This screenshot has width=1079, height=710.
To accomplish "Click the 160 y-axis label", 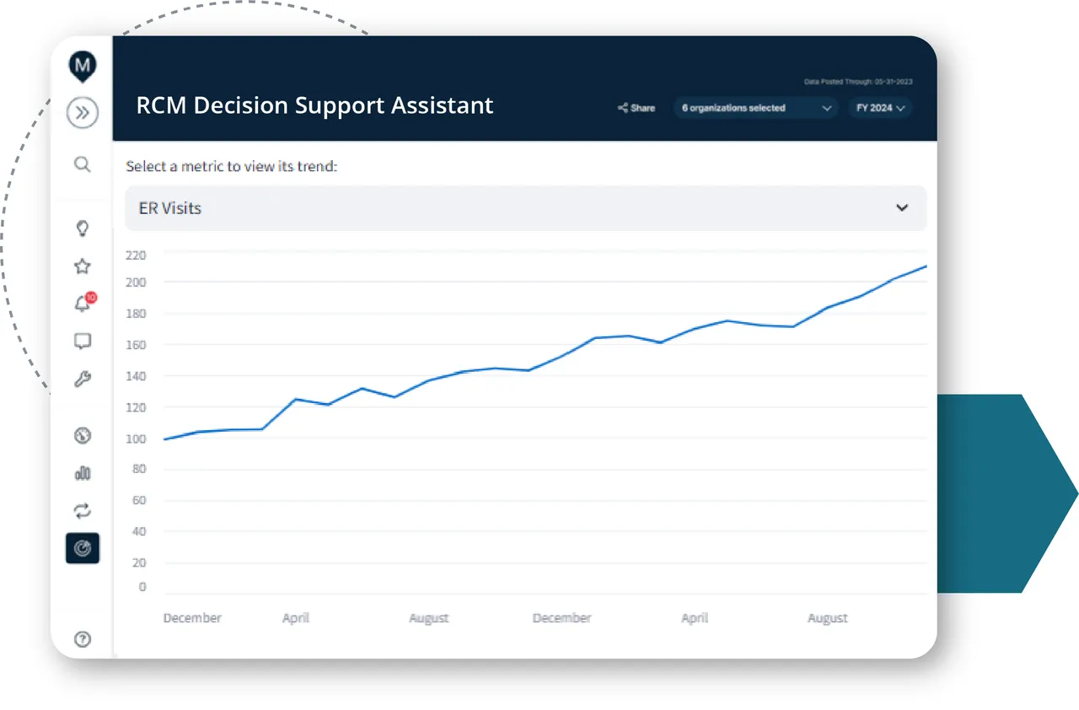I will click(x=136, y=345).
